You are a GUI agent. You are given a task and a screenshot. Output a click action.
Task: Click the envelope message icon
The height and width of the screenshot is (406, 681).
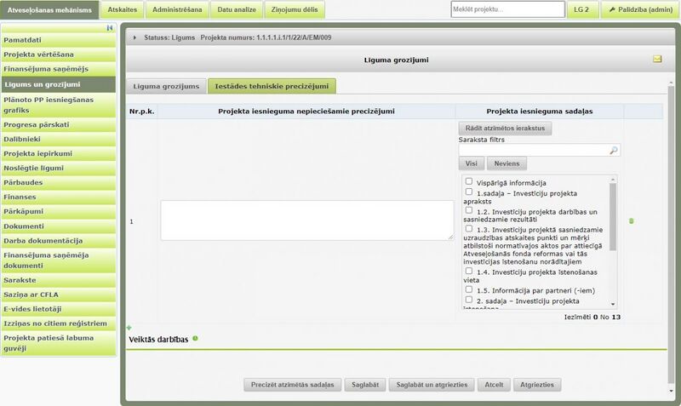pyautogui.click(x=657, y=60)
